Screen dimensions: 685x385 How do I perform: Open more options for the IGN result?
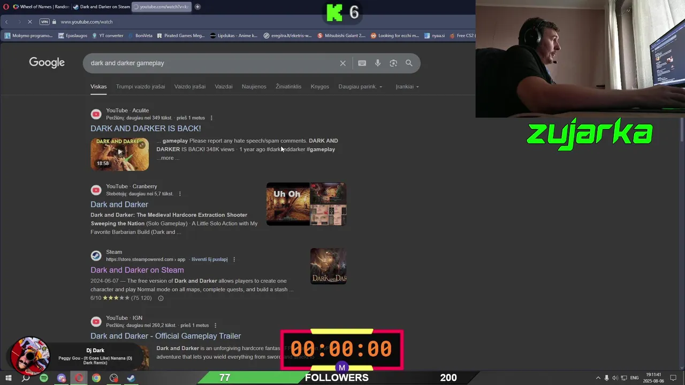click(216, 325)
